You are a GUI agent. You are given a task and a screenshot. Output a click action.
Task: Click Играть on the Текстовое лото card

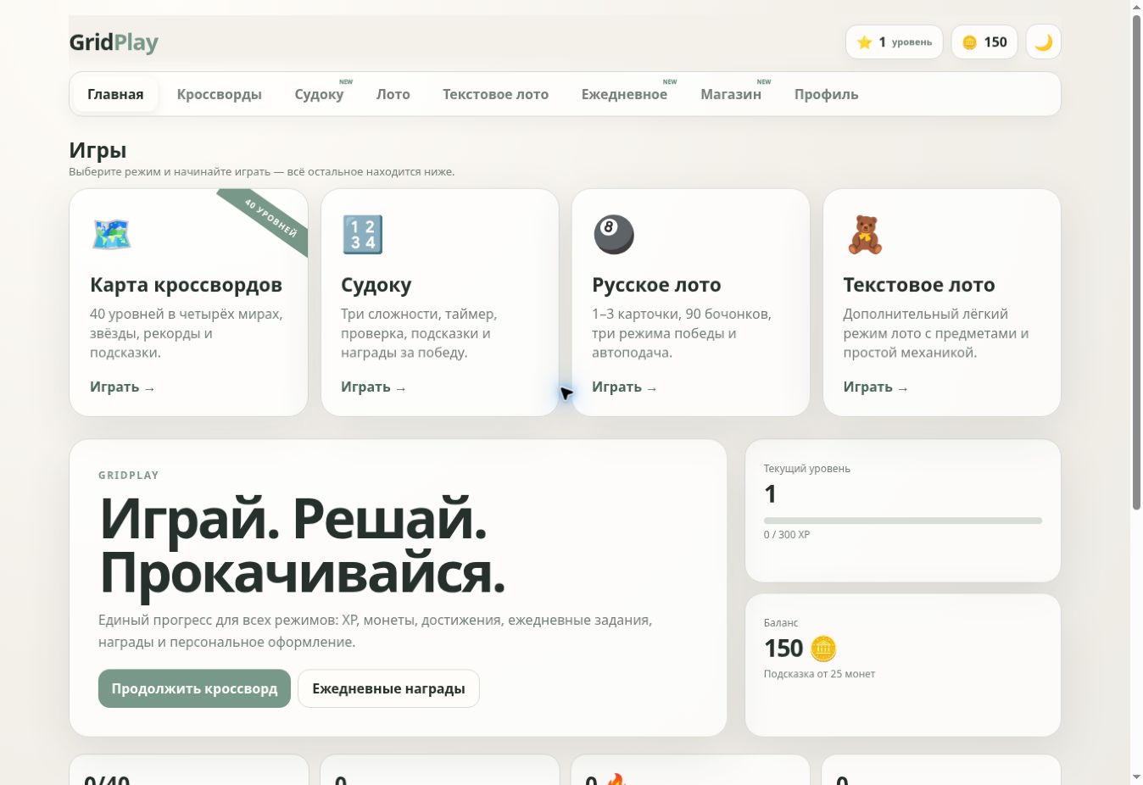(x=875, y=387)
